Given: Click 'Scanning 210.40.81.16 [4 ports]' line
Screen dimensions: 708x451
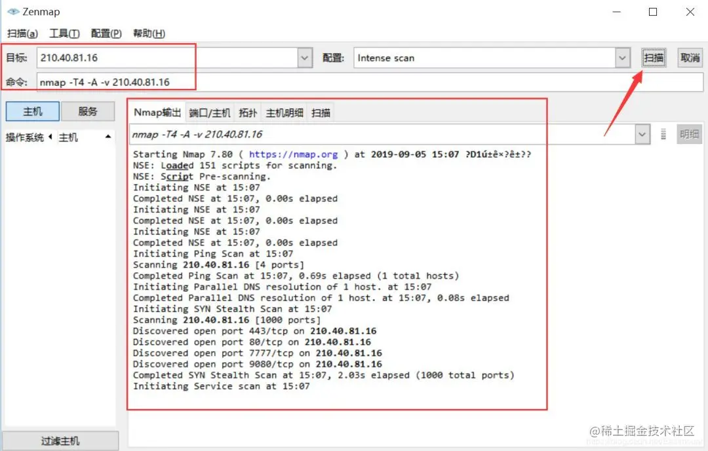Looking at the screenshot, I should [x=218, y=264].
